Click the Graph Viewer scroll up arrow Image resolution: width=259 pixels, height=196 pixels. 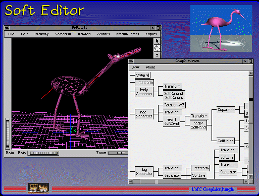pyautogui.click(x=250, y=74)
